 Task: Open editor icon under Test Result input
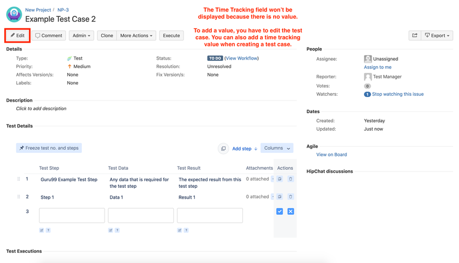(179, 231)
